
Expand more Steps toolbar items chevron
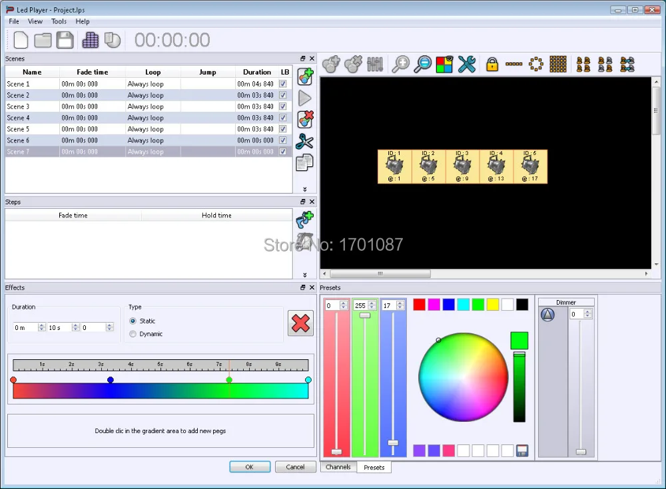[304, 275]
